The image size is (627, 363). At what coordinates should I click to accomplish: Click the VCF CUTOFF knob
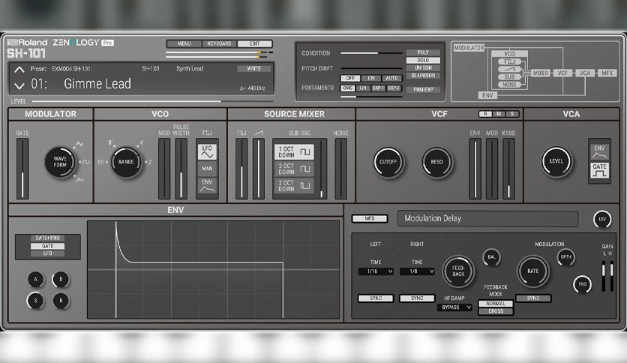[388, 162]
